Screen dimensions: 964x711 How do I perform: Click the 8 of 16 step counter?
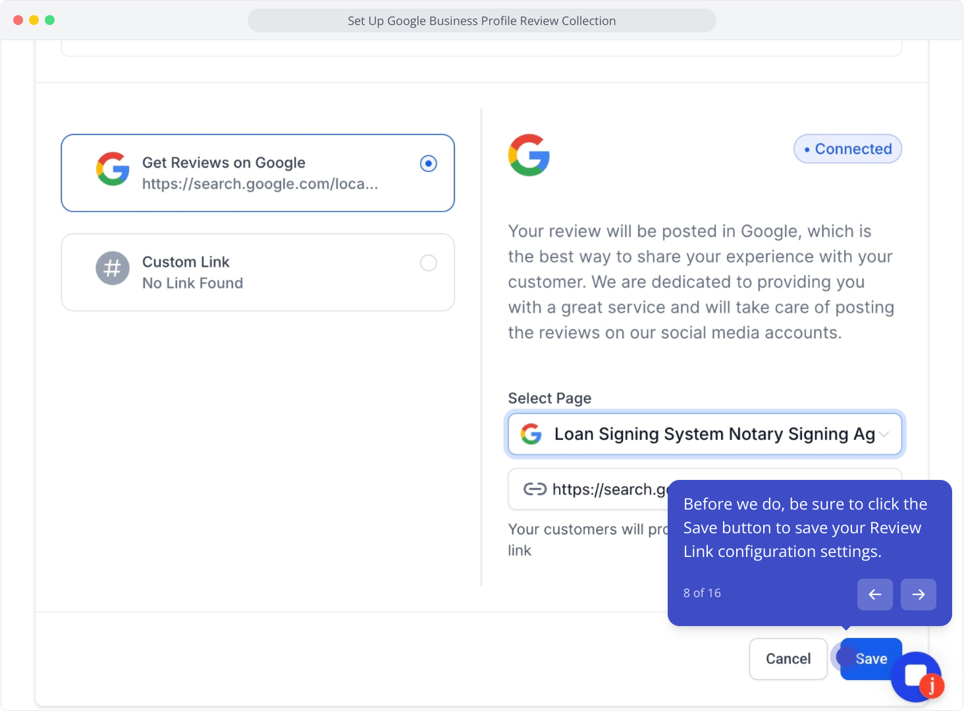[702, 593]
